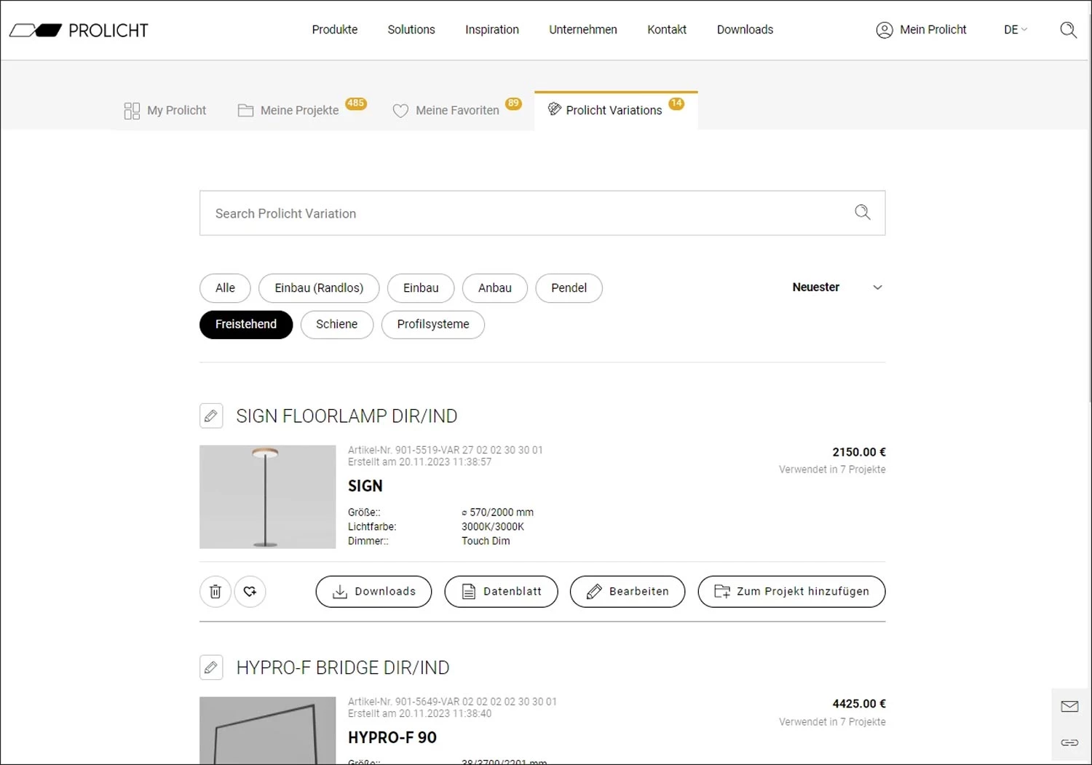Click the Downloads button for SIGN
Screen dimensions: 1092x765
click(x=373, y=592)
